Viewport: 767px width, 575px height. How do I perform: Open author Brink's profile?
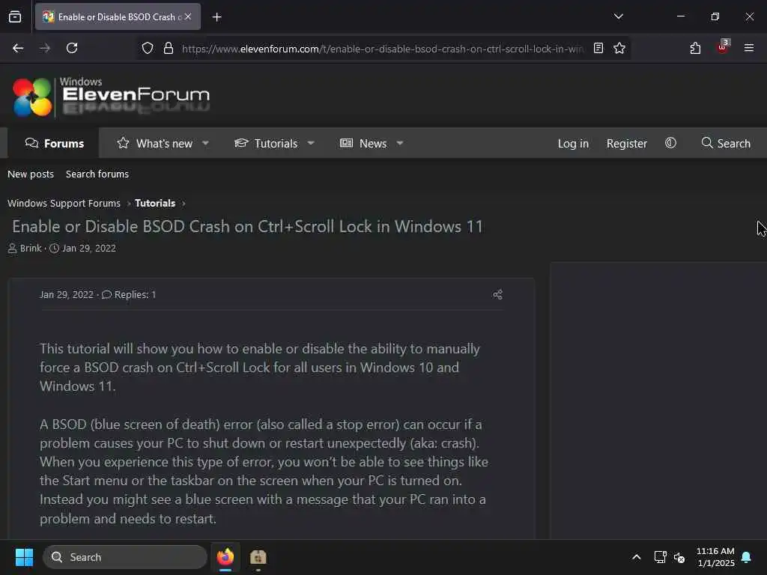coord(31,249)
